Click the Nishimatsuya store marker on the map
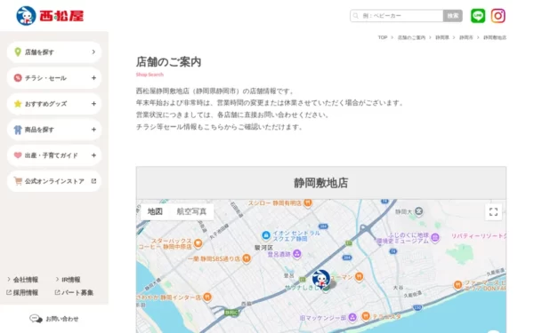Viewport: 534px width, 333px height. 321,279
